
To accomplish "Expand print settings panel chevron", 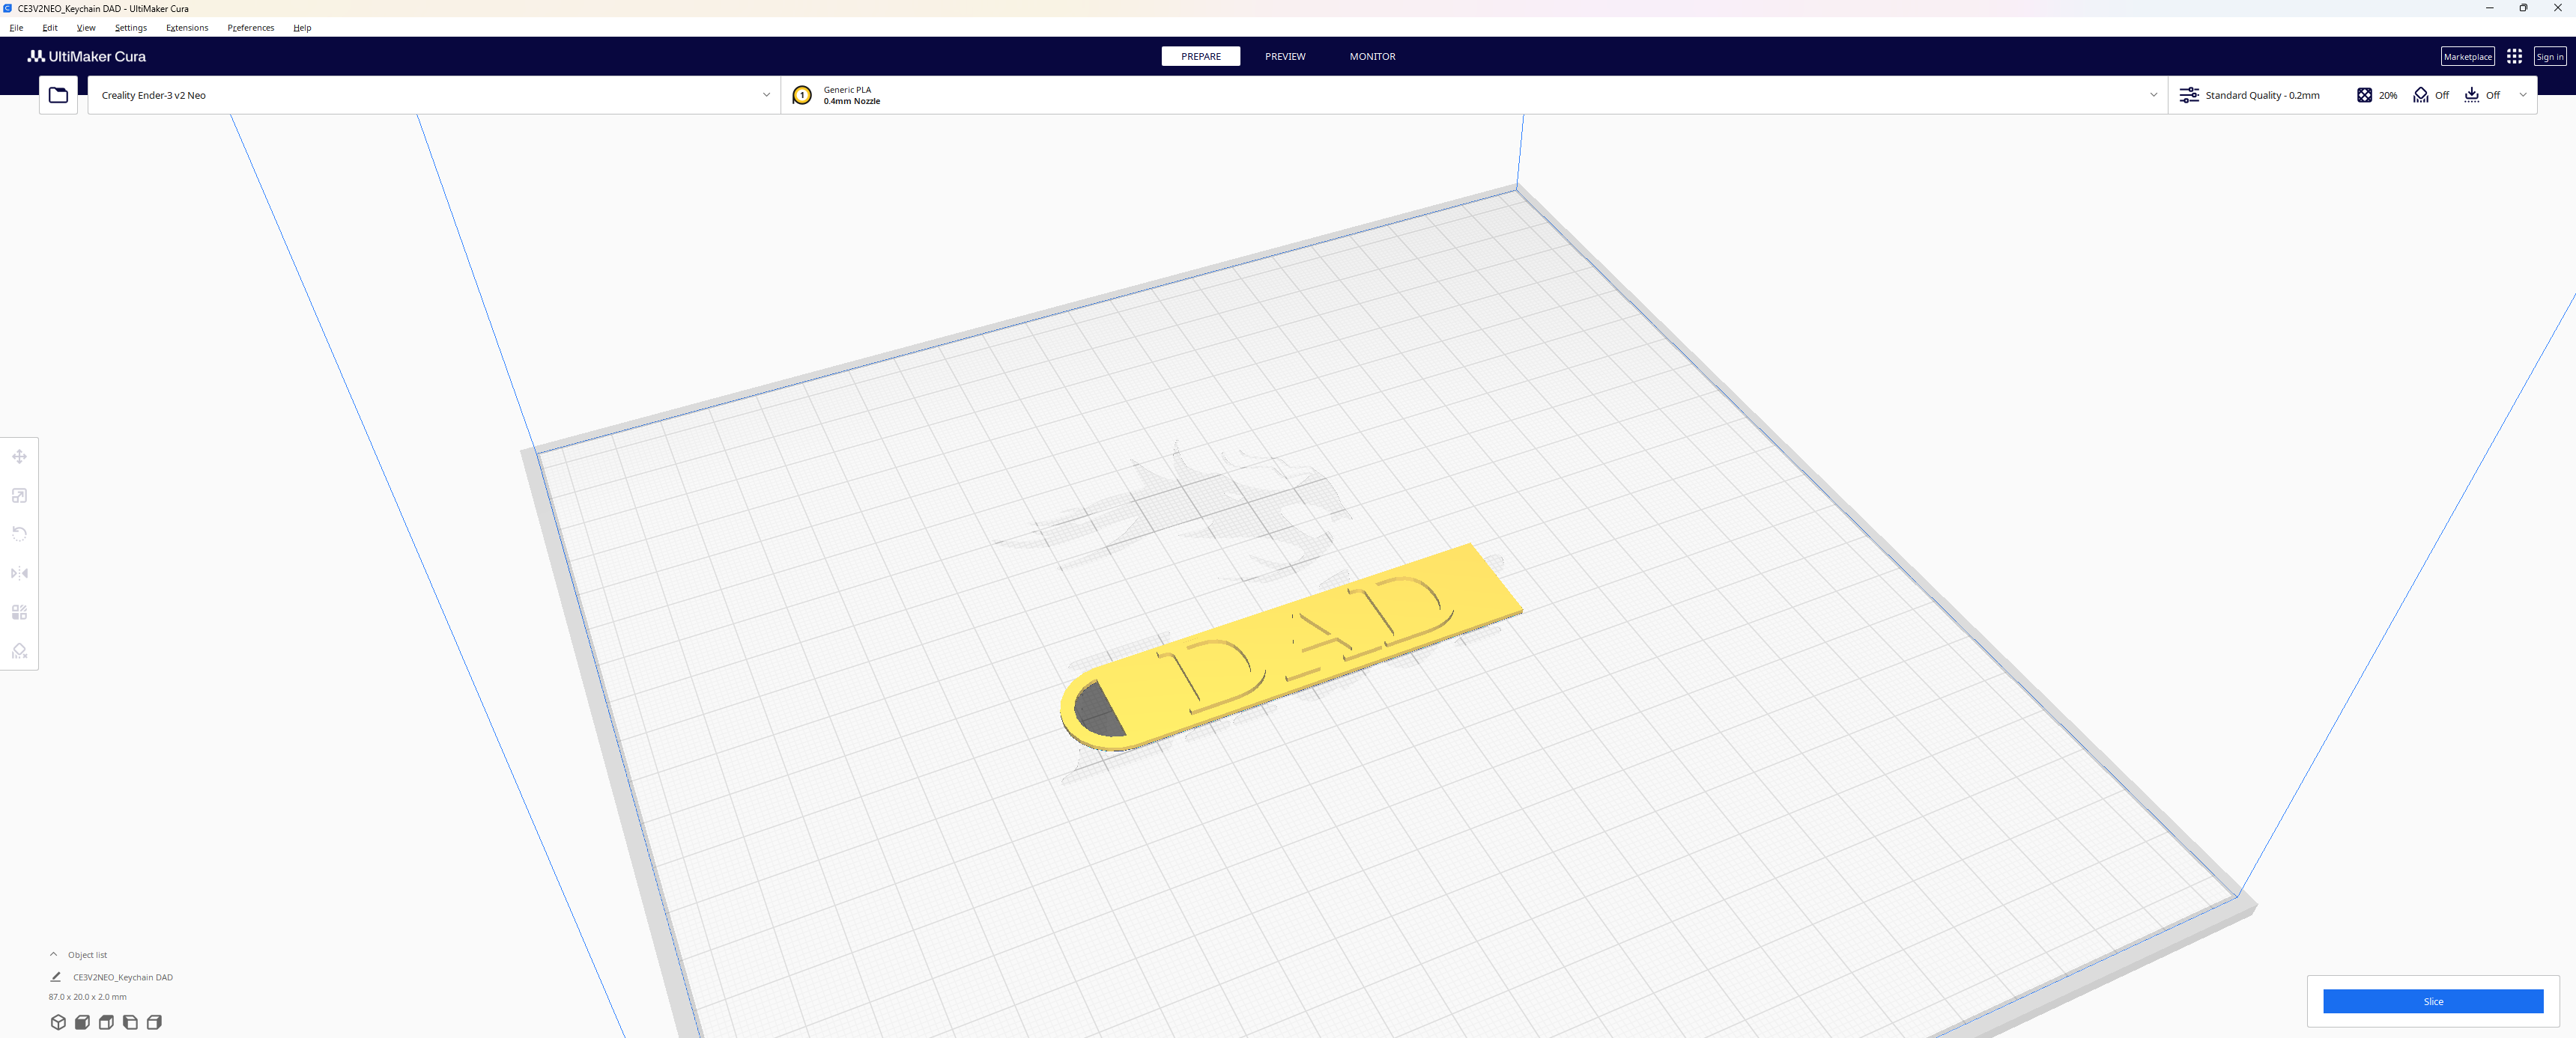I will [2522, 95].
